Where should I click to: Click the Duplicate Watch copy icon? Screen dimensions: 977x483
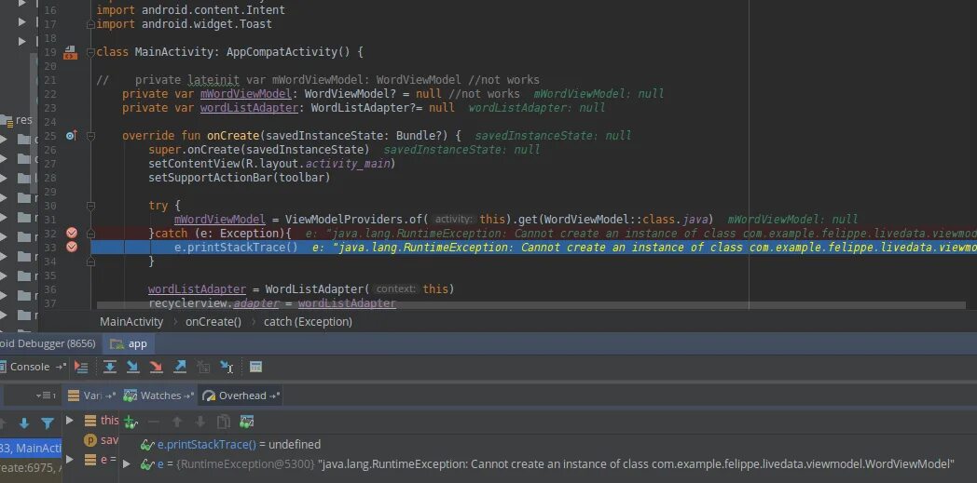(223, 423)
